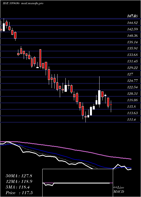Select the 140.36 price label
The image size is (141, 197).
[x=133, y=36]
